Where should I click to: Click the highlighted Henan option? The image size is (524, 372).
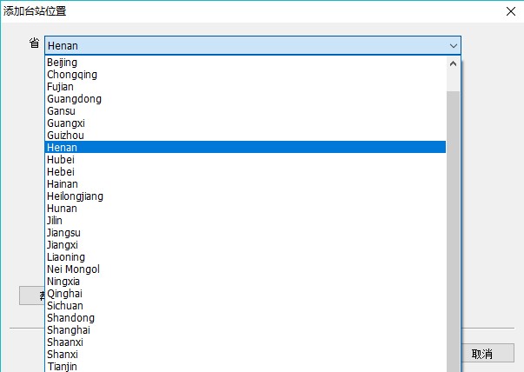(x=62, y=148)
